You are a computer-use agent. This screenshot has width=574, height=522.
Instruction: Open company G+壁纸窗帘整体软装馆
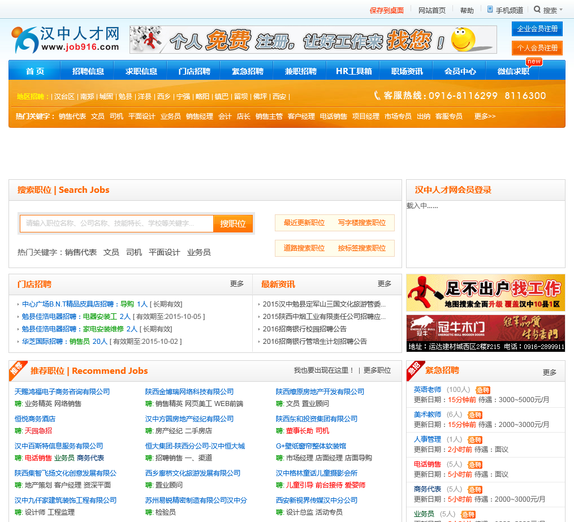[x=311, y=446]
